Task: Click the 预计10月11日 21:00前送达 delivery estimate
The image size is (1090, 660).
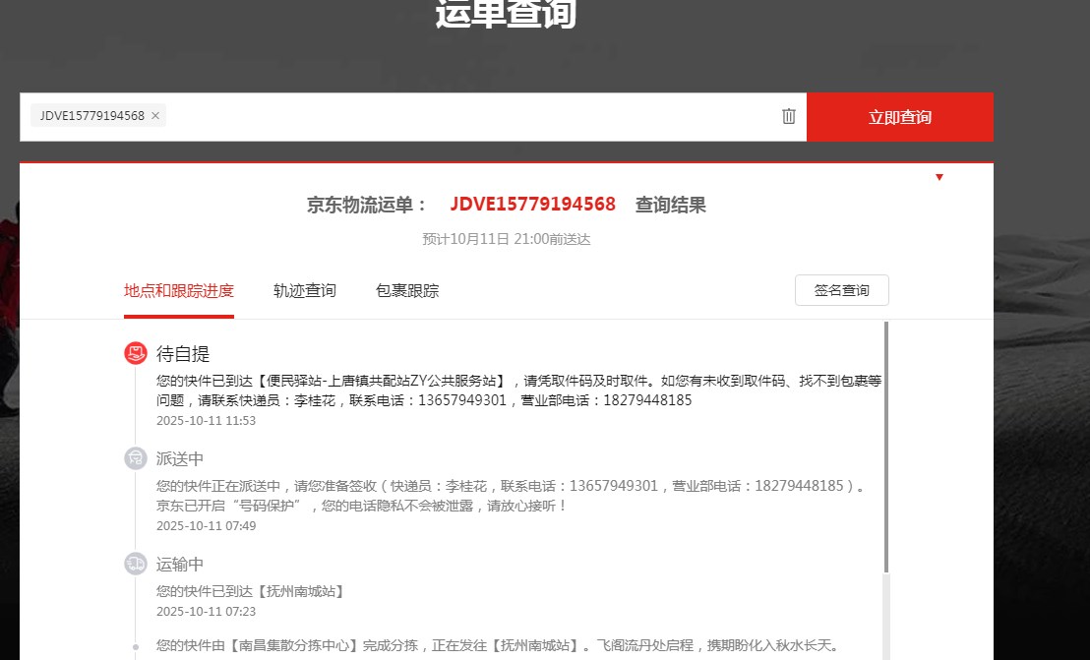Action: 506,239
